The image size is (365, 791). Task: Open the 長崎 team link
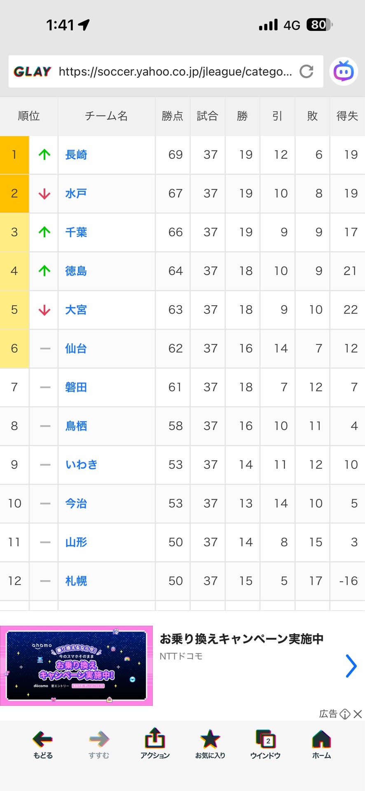coord(76,155)
